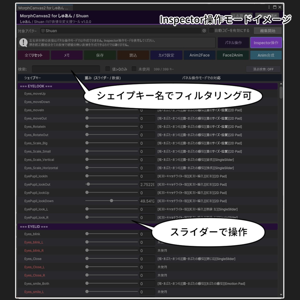Select the EyePupil_look_L shape key label

36,209
